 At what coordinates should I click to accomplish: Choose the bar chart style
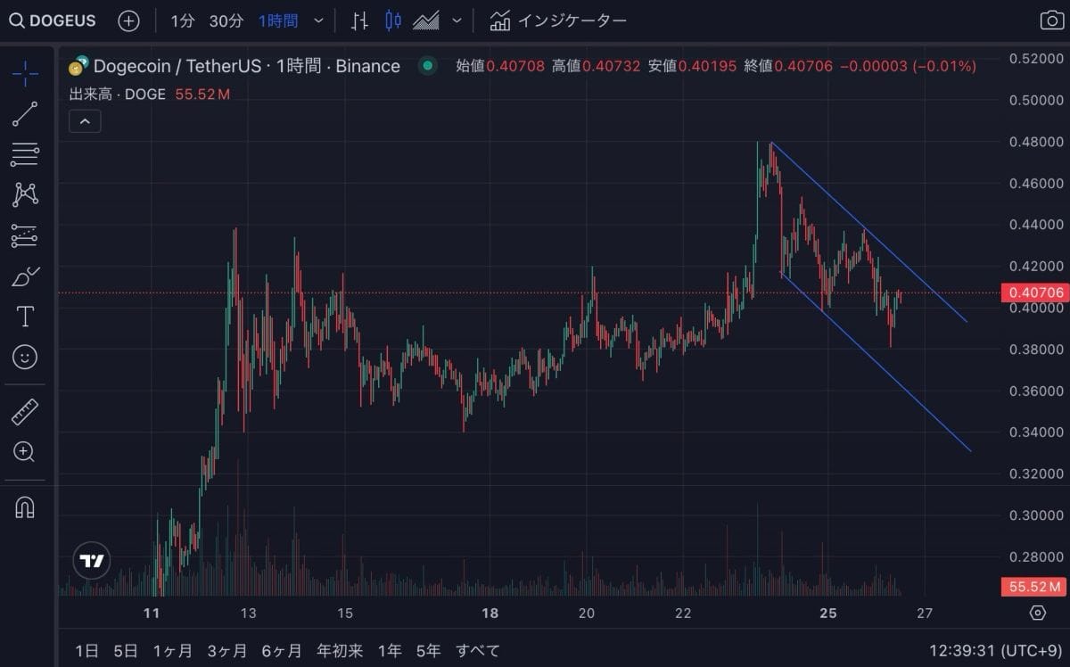359,21
